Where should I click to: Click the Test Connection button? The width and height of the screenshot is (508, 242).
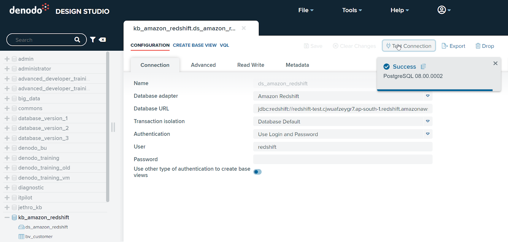click(409, 46)
